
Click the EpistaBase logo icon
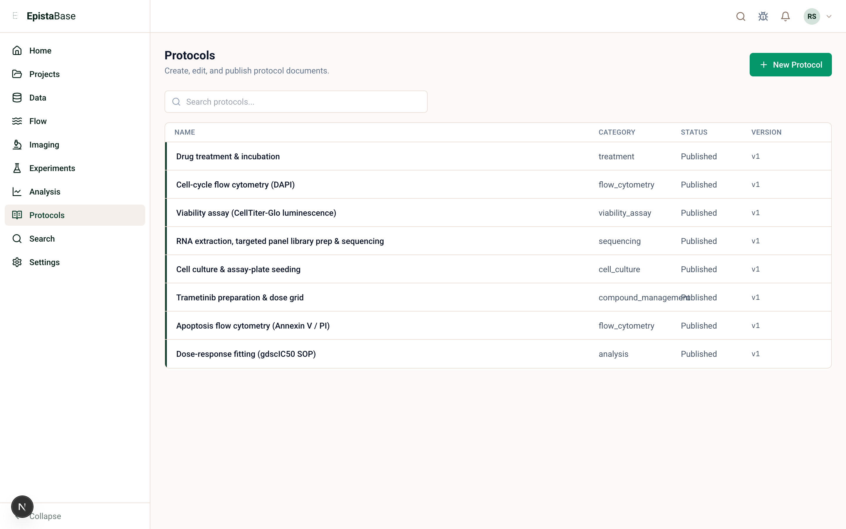pyautogui.click(x=15, y=16)
